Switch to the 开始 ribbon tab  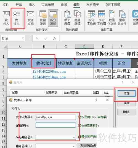[19, 4]
